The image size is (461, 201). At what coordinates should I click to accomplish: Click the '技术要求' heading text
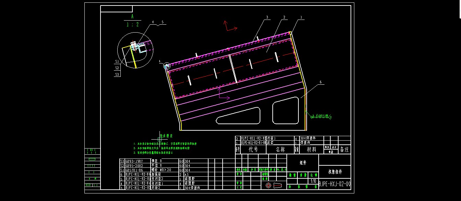point(167,136)
